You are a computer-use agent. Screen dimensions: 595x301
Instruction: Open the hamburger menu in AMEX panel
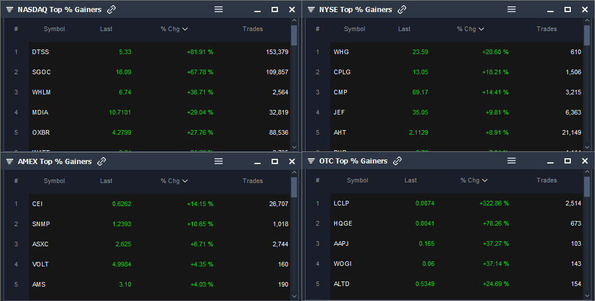(x=219, y=161)
